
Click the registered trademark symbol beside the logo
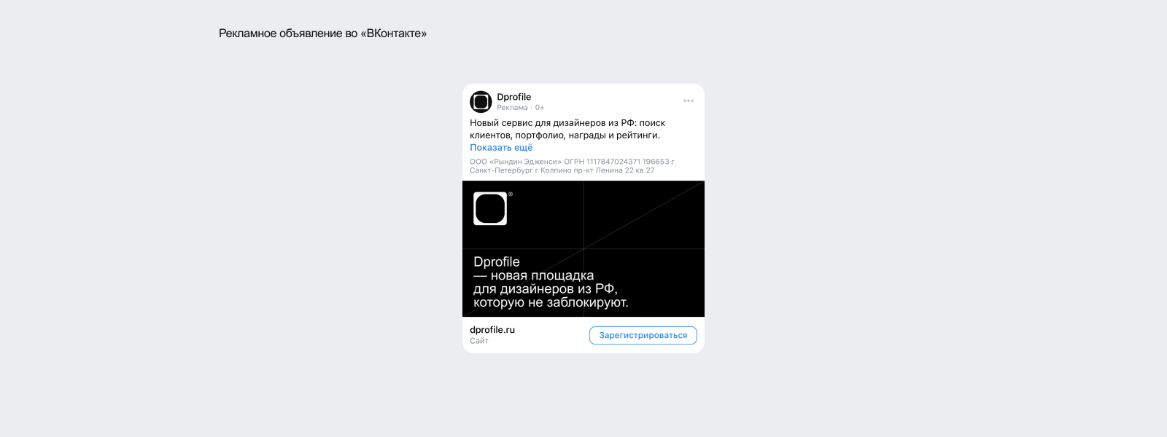click(x=511, y=194)
